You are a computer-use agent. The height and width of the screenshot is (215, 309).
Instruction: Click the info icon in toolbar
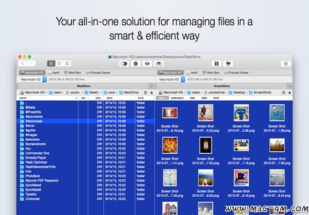pyautogui.click(x=136, y=64)
